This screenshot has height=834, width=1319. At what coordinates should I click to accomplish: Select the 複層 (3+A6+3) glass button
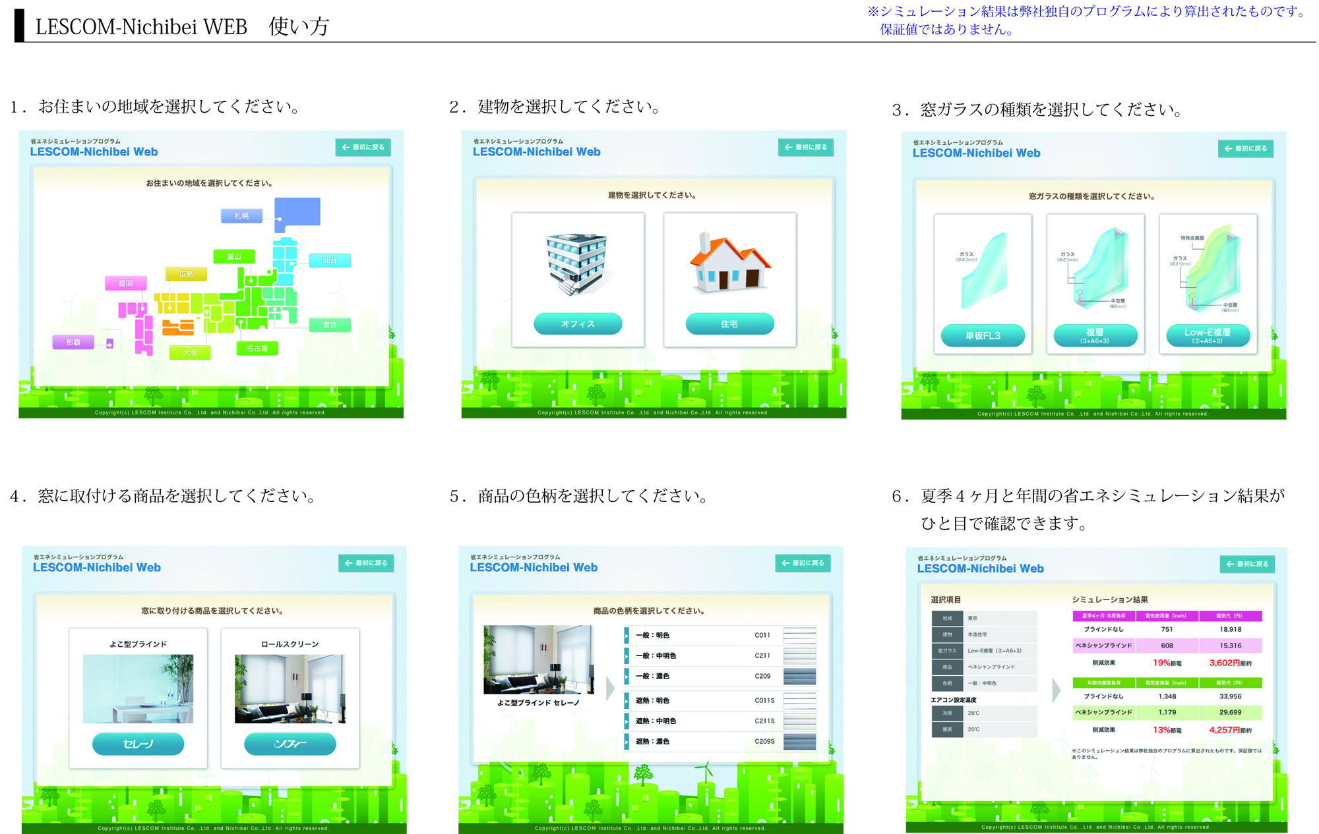click(1095, 336)
